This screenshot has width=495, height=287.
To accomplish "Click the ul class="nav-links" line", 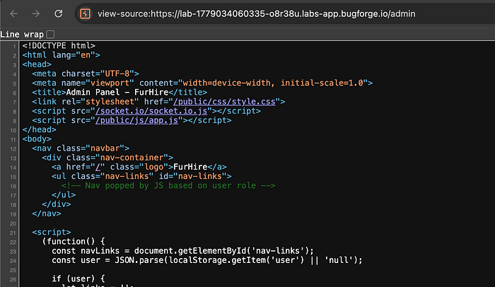I will point(141,176).
